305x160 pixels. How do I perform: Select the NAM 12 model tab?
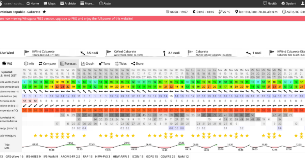pyautogui.click(x=183, y=156)
